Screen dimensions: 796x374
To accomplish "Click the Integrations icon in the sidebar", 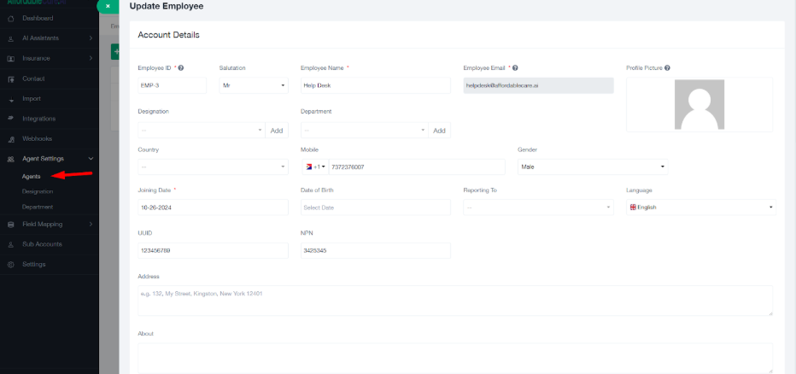I will pyautogui.click(x=10, y=119).
